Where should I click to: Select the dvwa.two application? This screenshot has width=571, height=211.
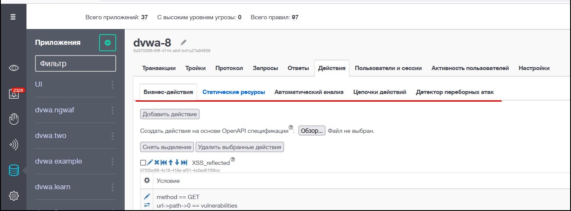[x=50, y=136]
